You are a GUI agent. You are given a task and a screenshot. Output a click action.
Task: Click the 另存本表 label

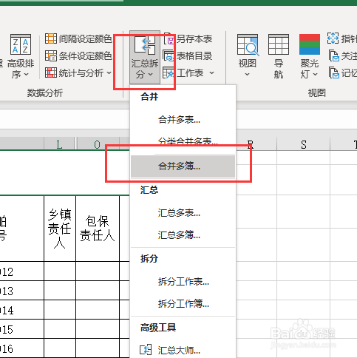click(194, 39)
